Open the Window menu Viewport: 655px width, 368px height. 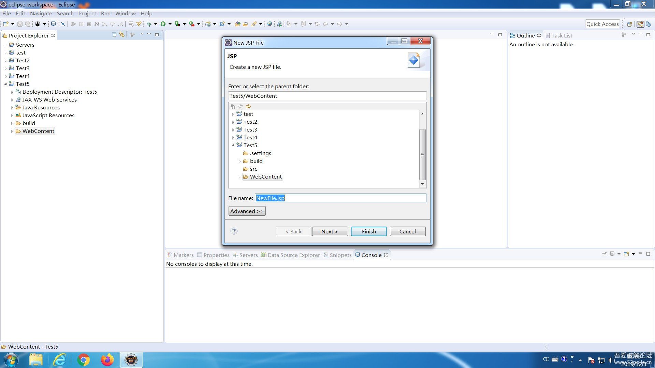(x=125, y=13)
